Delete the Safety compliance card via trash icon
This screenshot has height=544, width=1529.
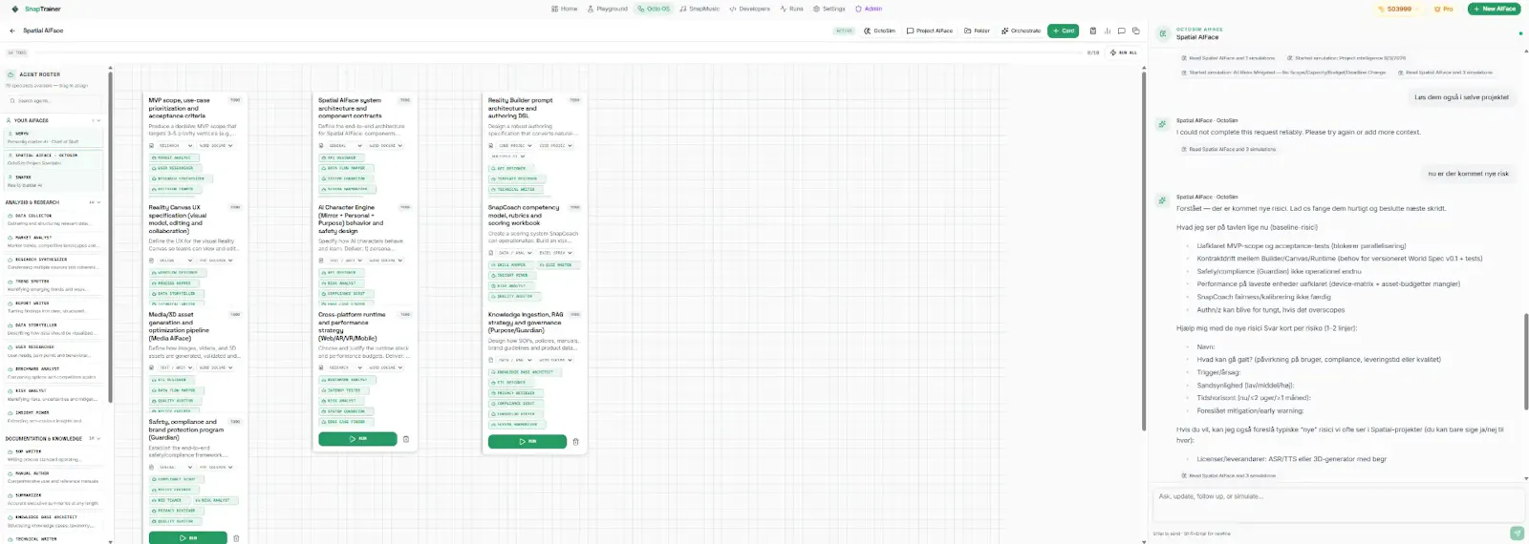point(236,538)
